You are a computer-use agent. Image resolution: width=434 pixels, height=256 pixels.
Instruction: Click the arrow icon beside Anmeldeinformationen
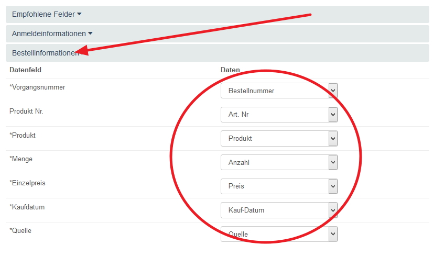(x=90, y=34)
